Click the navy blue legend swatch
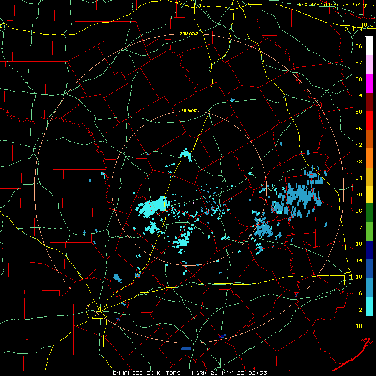This screenshot has height=376, width=376. click(x=369, y=250)
